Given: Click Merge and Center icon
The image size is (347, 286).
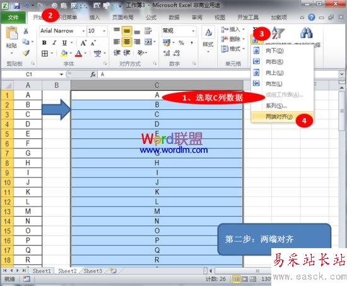Looking at the screenshot, I should click(x=148, y=42).
